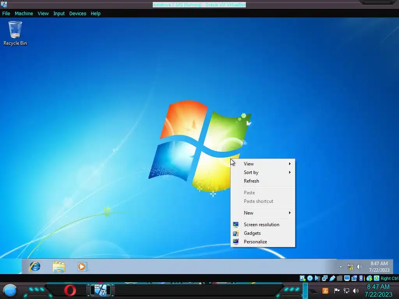The height and width of the screenshot is (299, 399).
Task: Open Windows Explorer folder icon in guest taskbar
Action: 59,267
